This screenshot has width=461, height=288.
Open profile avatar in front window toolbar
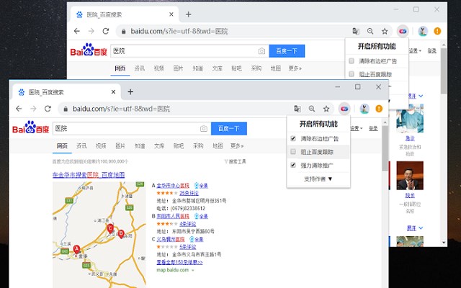(x=364, y=109)
